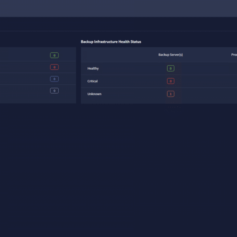Select the "Unknown" row label

94,94
